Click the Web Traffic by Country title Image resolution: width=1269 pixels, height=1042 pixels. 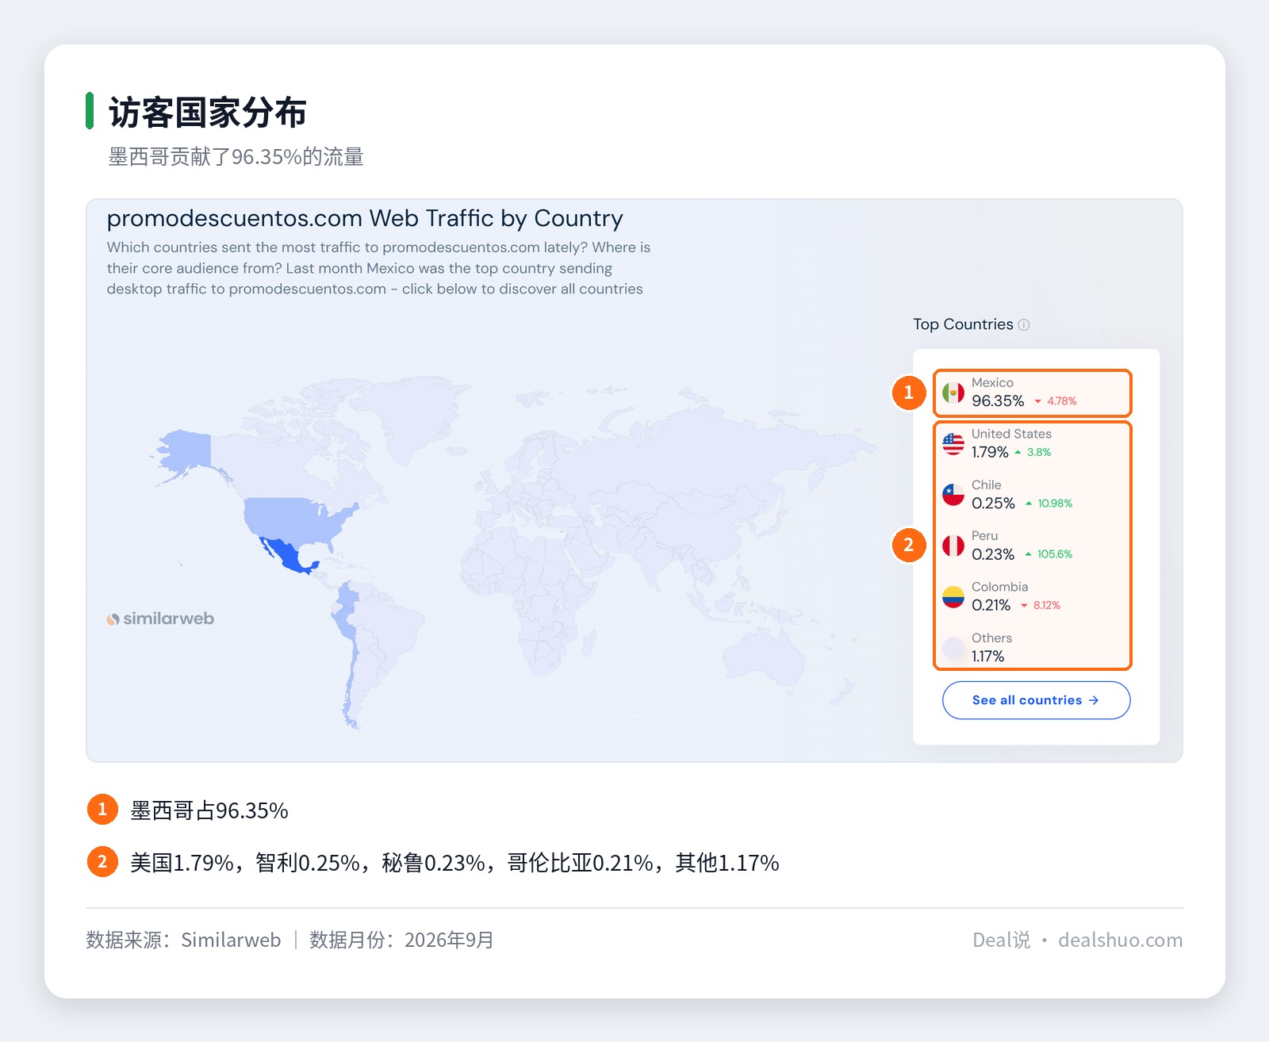tap(365, 218)
